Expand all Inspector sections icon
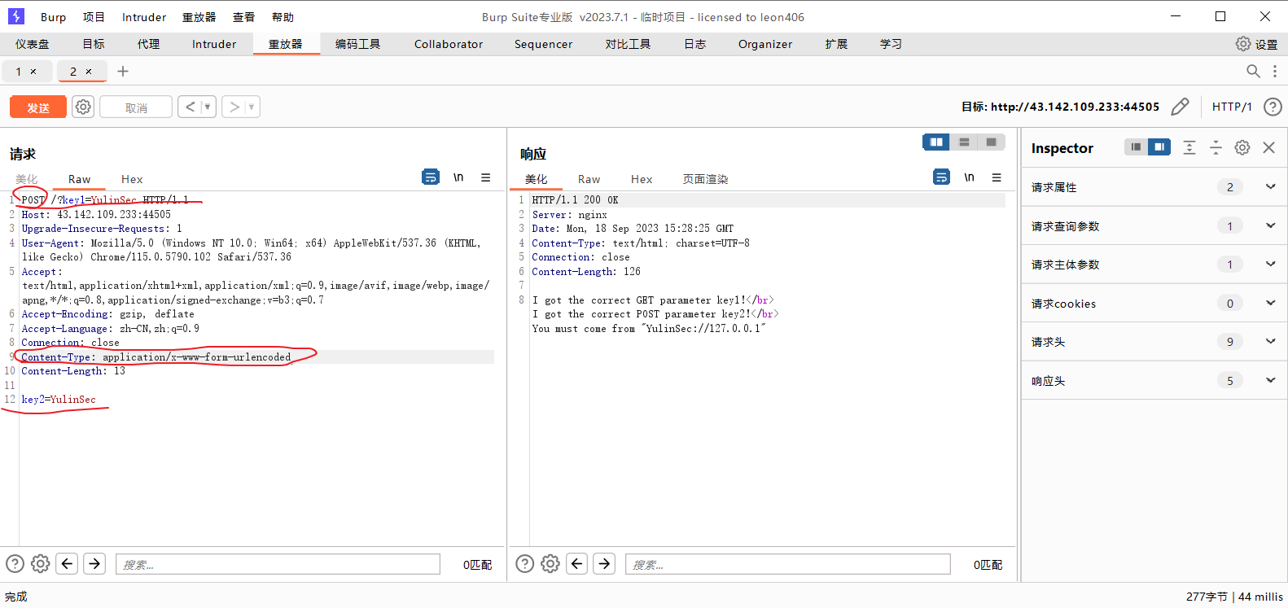Screen dimensions: 1288x608 [1189, 147]
